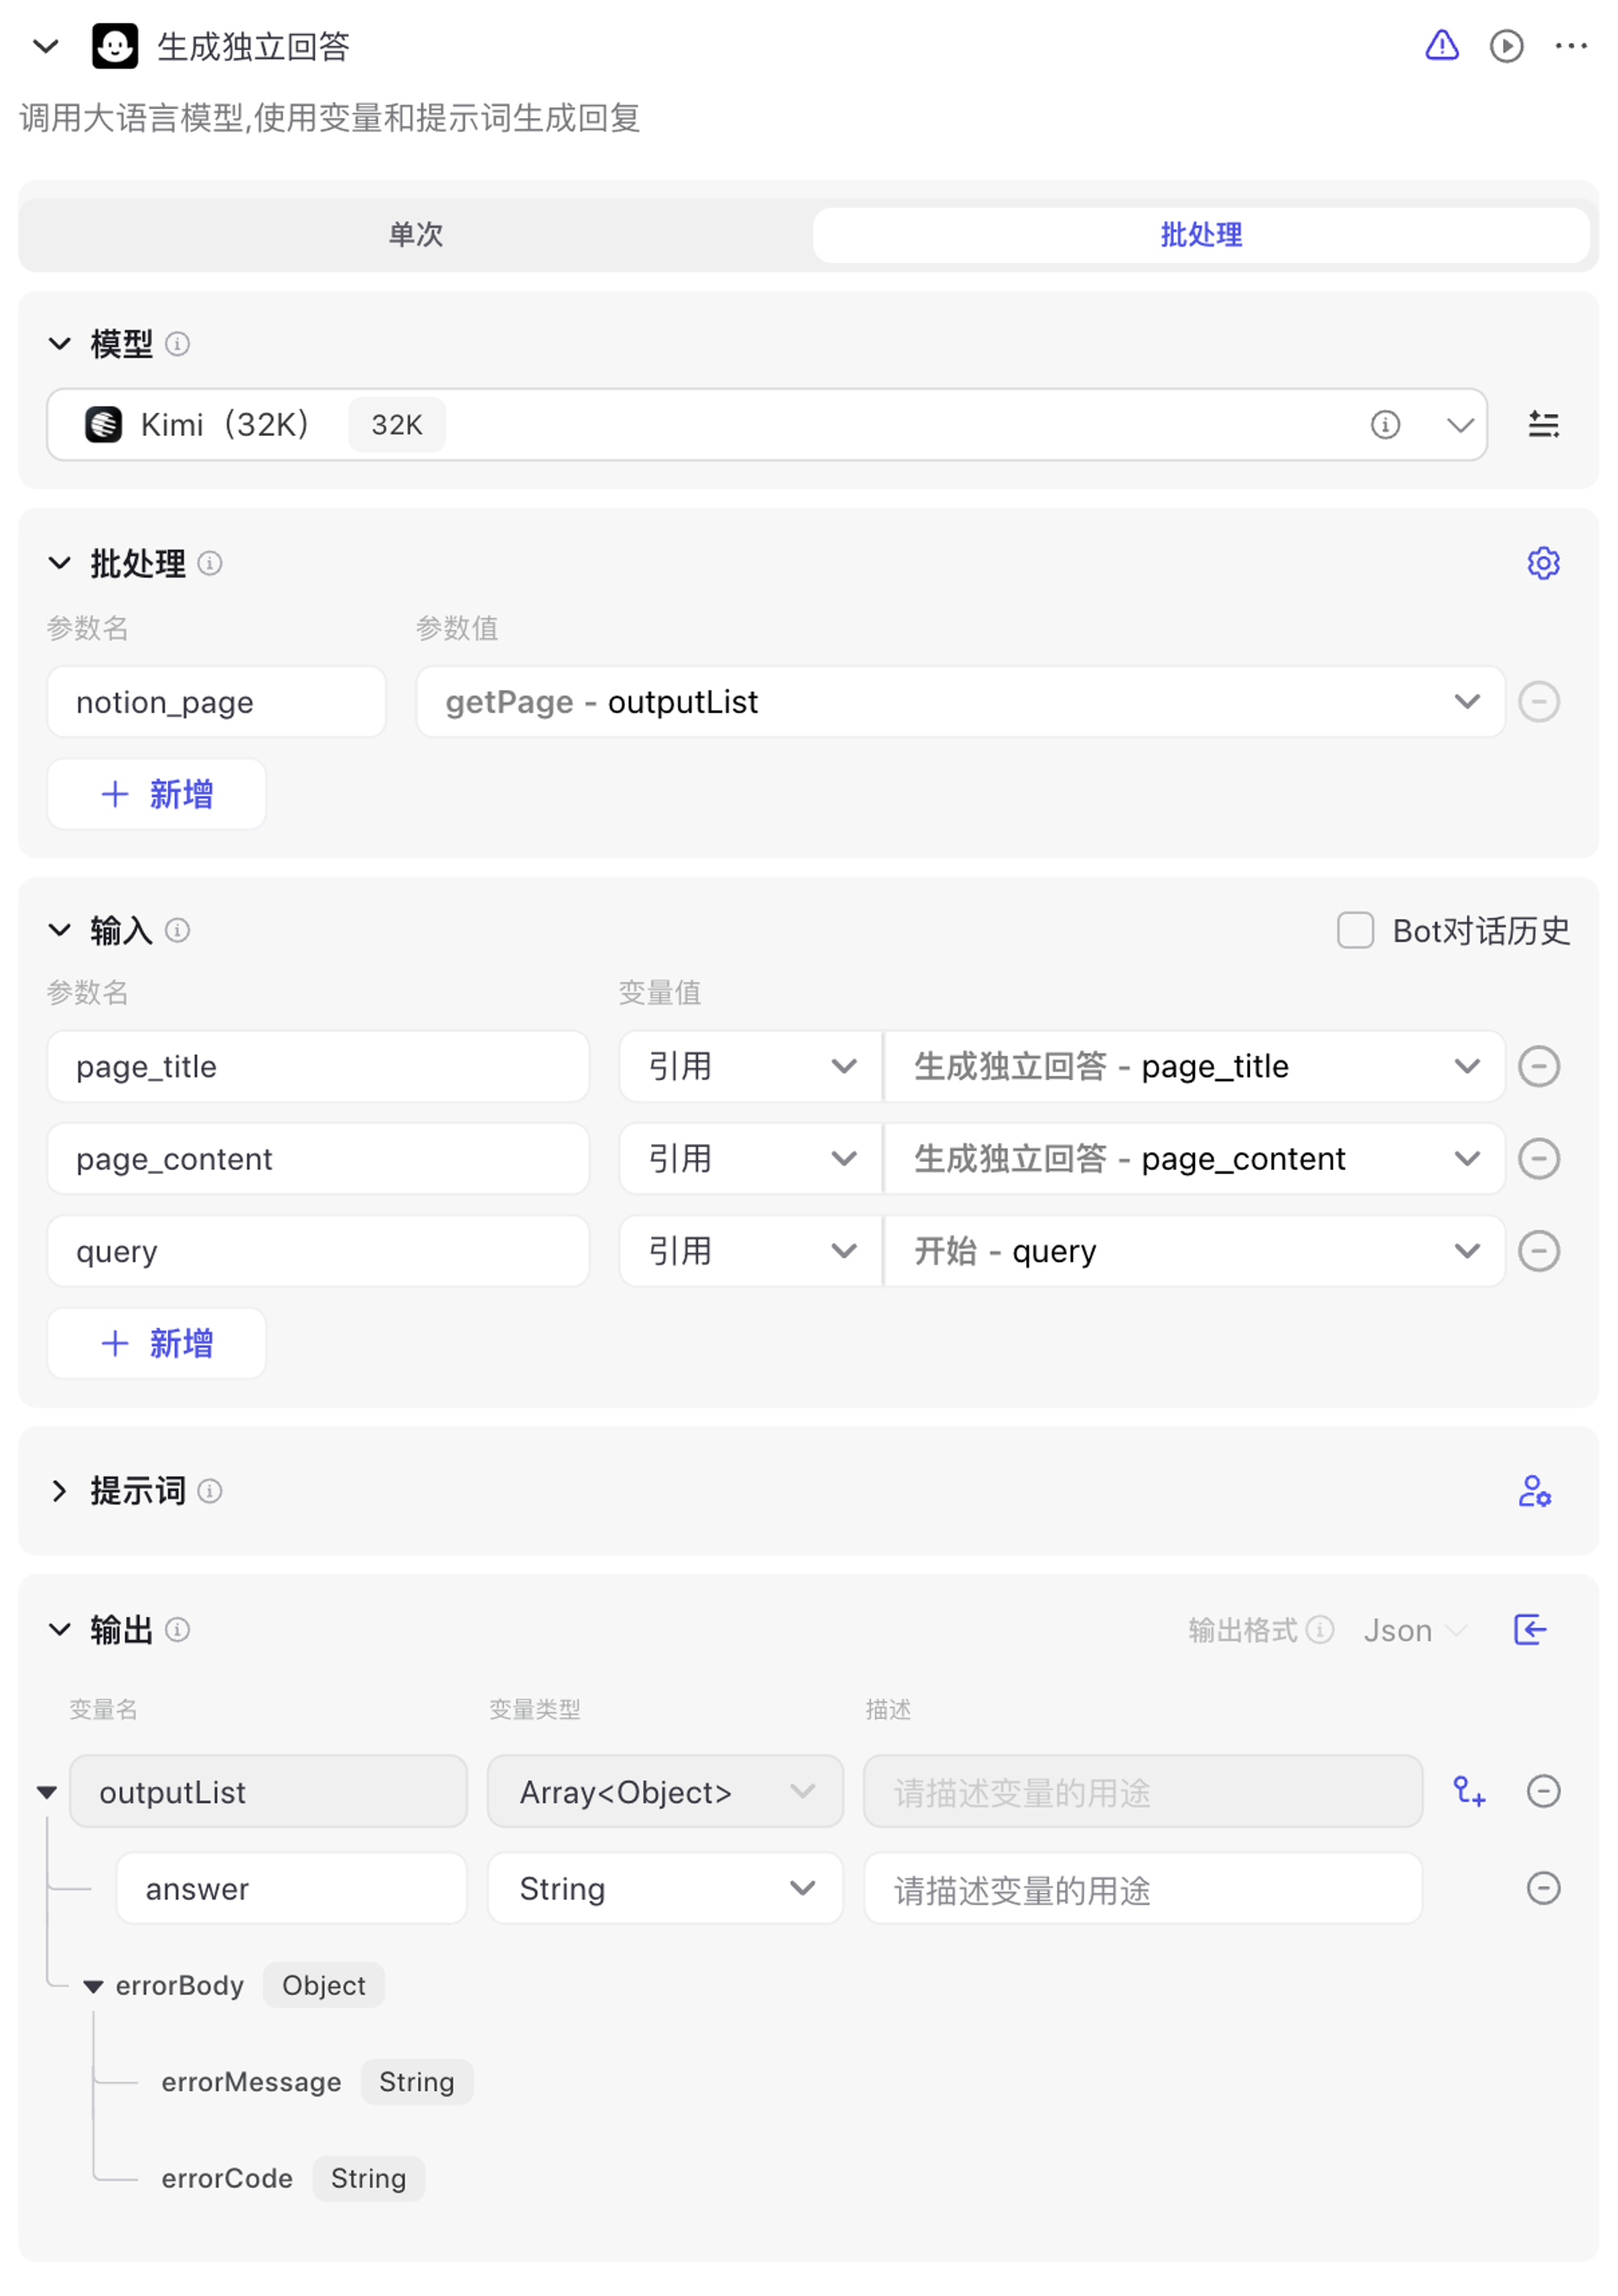Run the node with the play icon
1618x2296 pixels.
[x=1506, y=46]
